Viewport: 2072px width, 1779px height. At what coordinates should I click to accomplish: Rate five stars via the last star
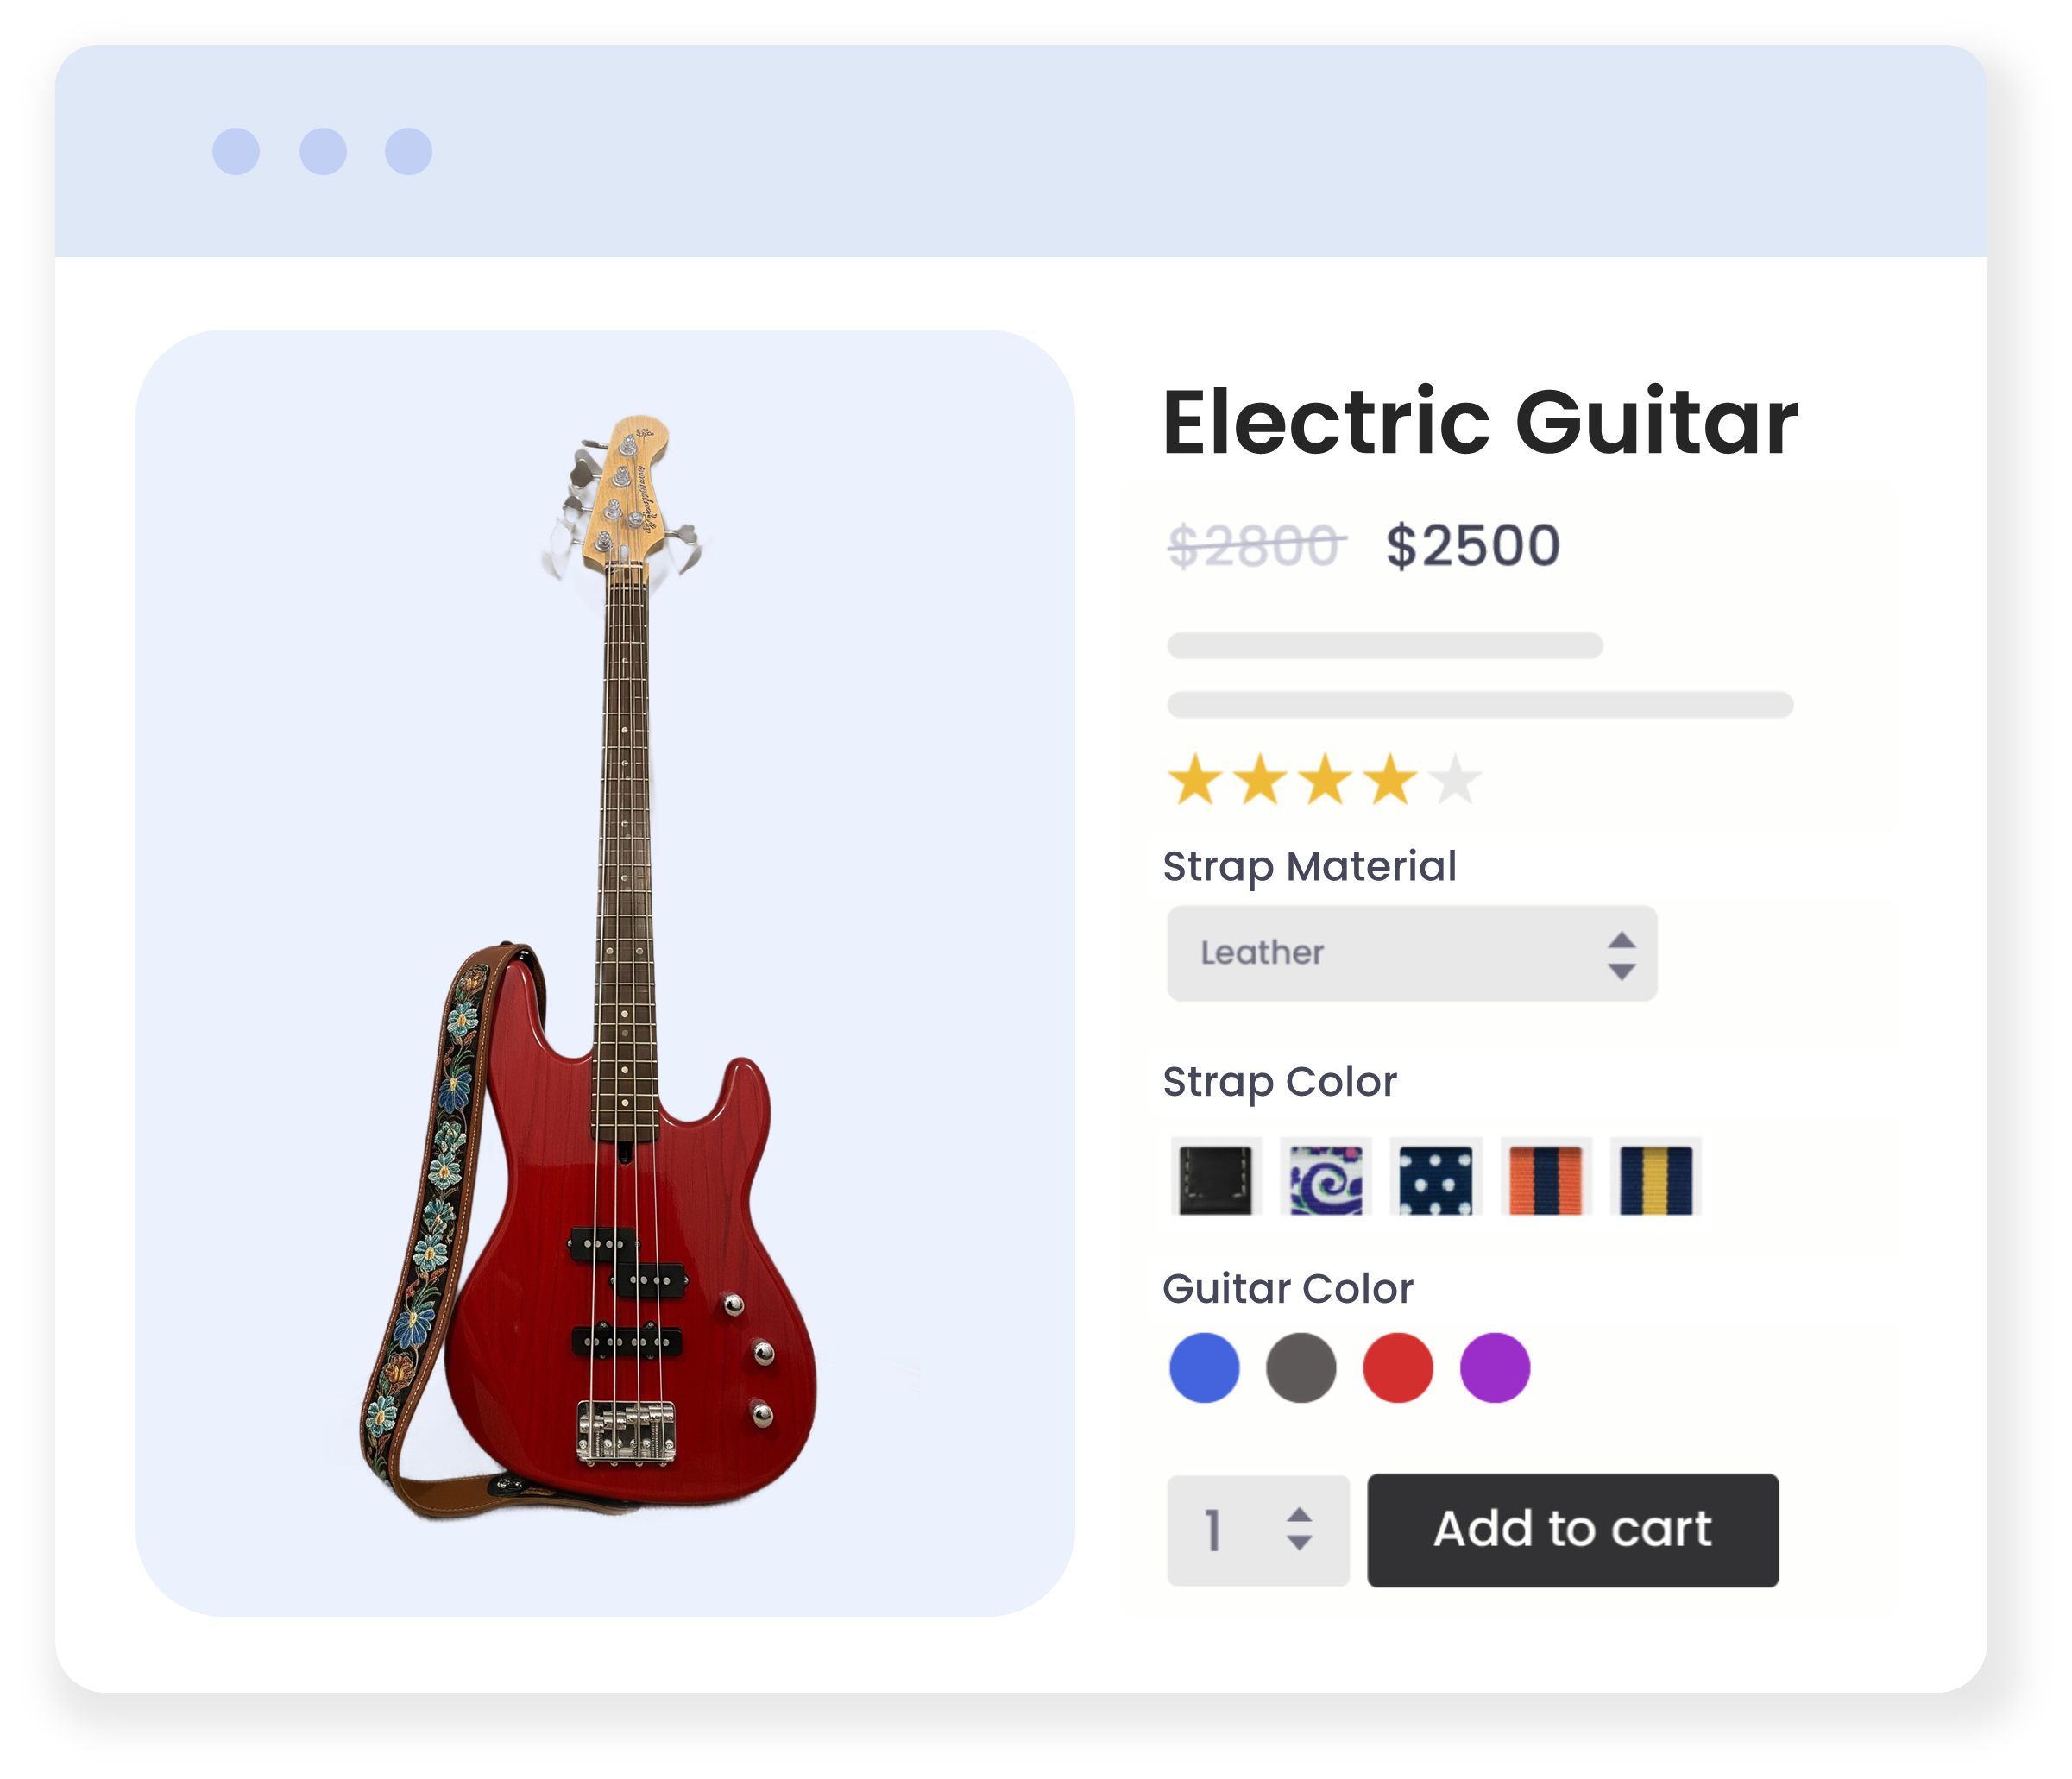tap(1455, 779)
